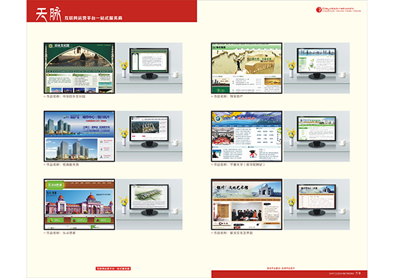The height and width of the screenshot is (278, 394).
Task: Click the 互联网运营平台一站式服务商 header tagline
Action: (93, 18)
